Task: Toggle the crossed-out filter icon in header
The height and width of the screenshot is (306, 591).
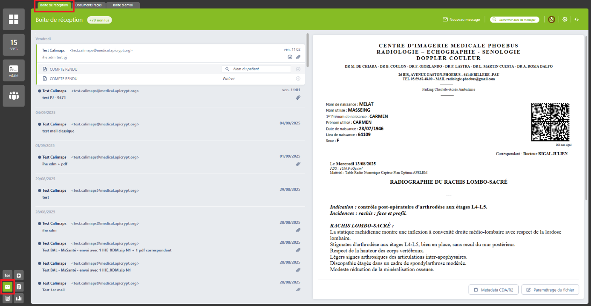Action: coord(551,20)
